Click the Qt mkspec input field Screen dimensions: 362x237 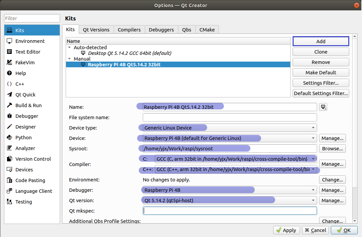[230, 211]
